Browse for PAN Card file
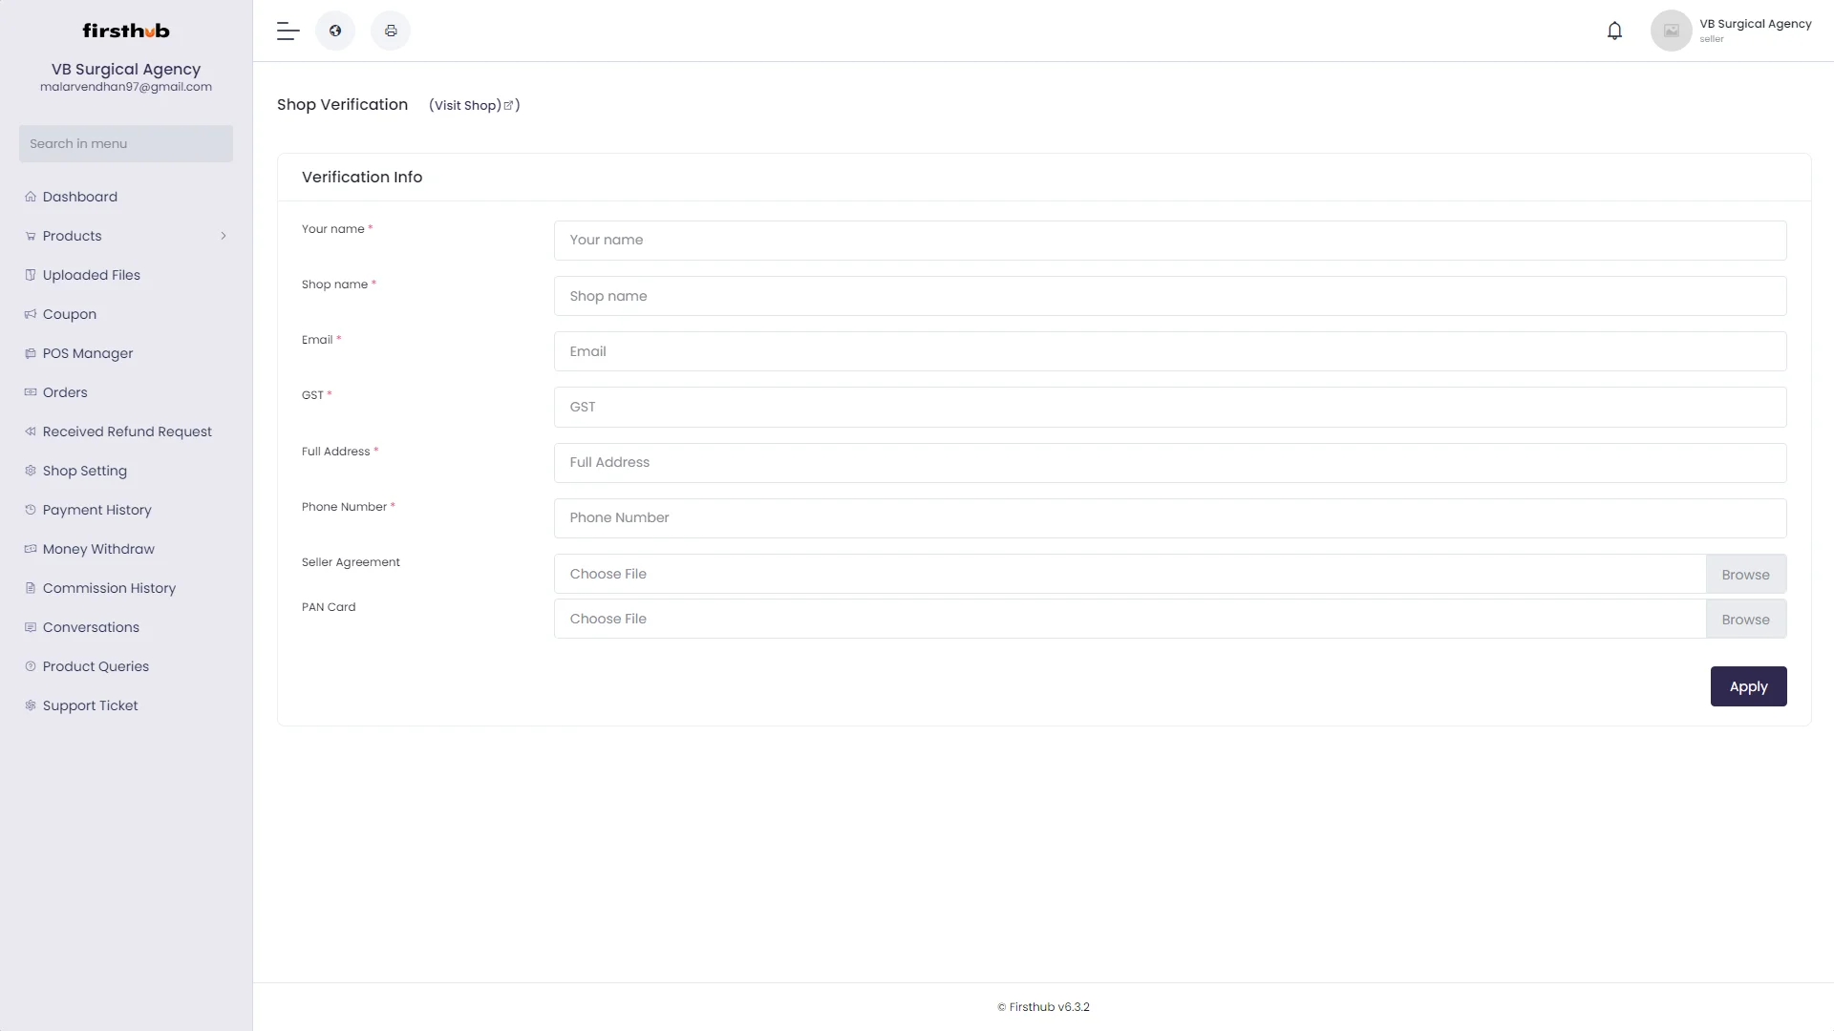The image size is (1834, 1031). pyautogui.click(x=1745, y=620)
